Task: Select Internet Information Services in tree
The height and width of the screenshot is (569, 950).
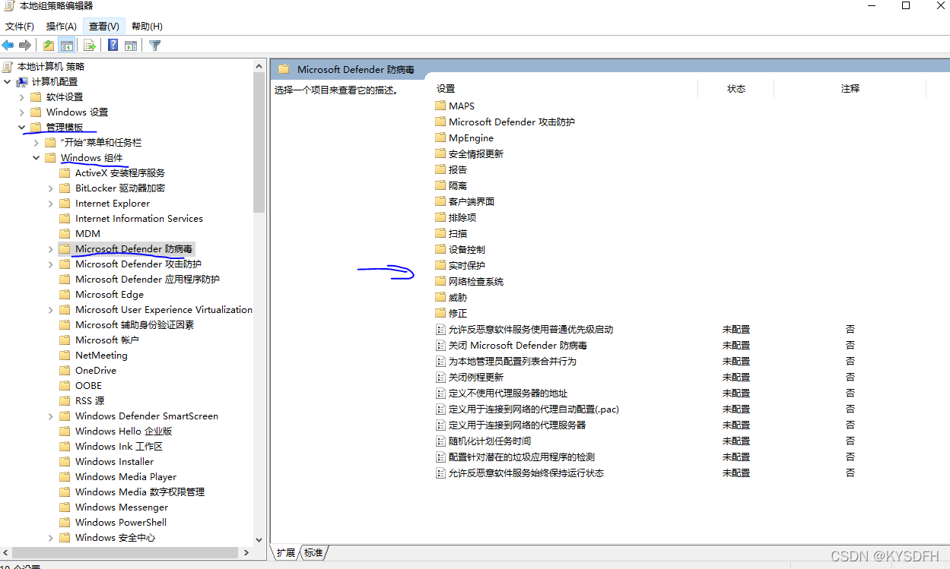Action: click(139, 218)
